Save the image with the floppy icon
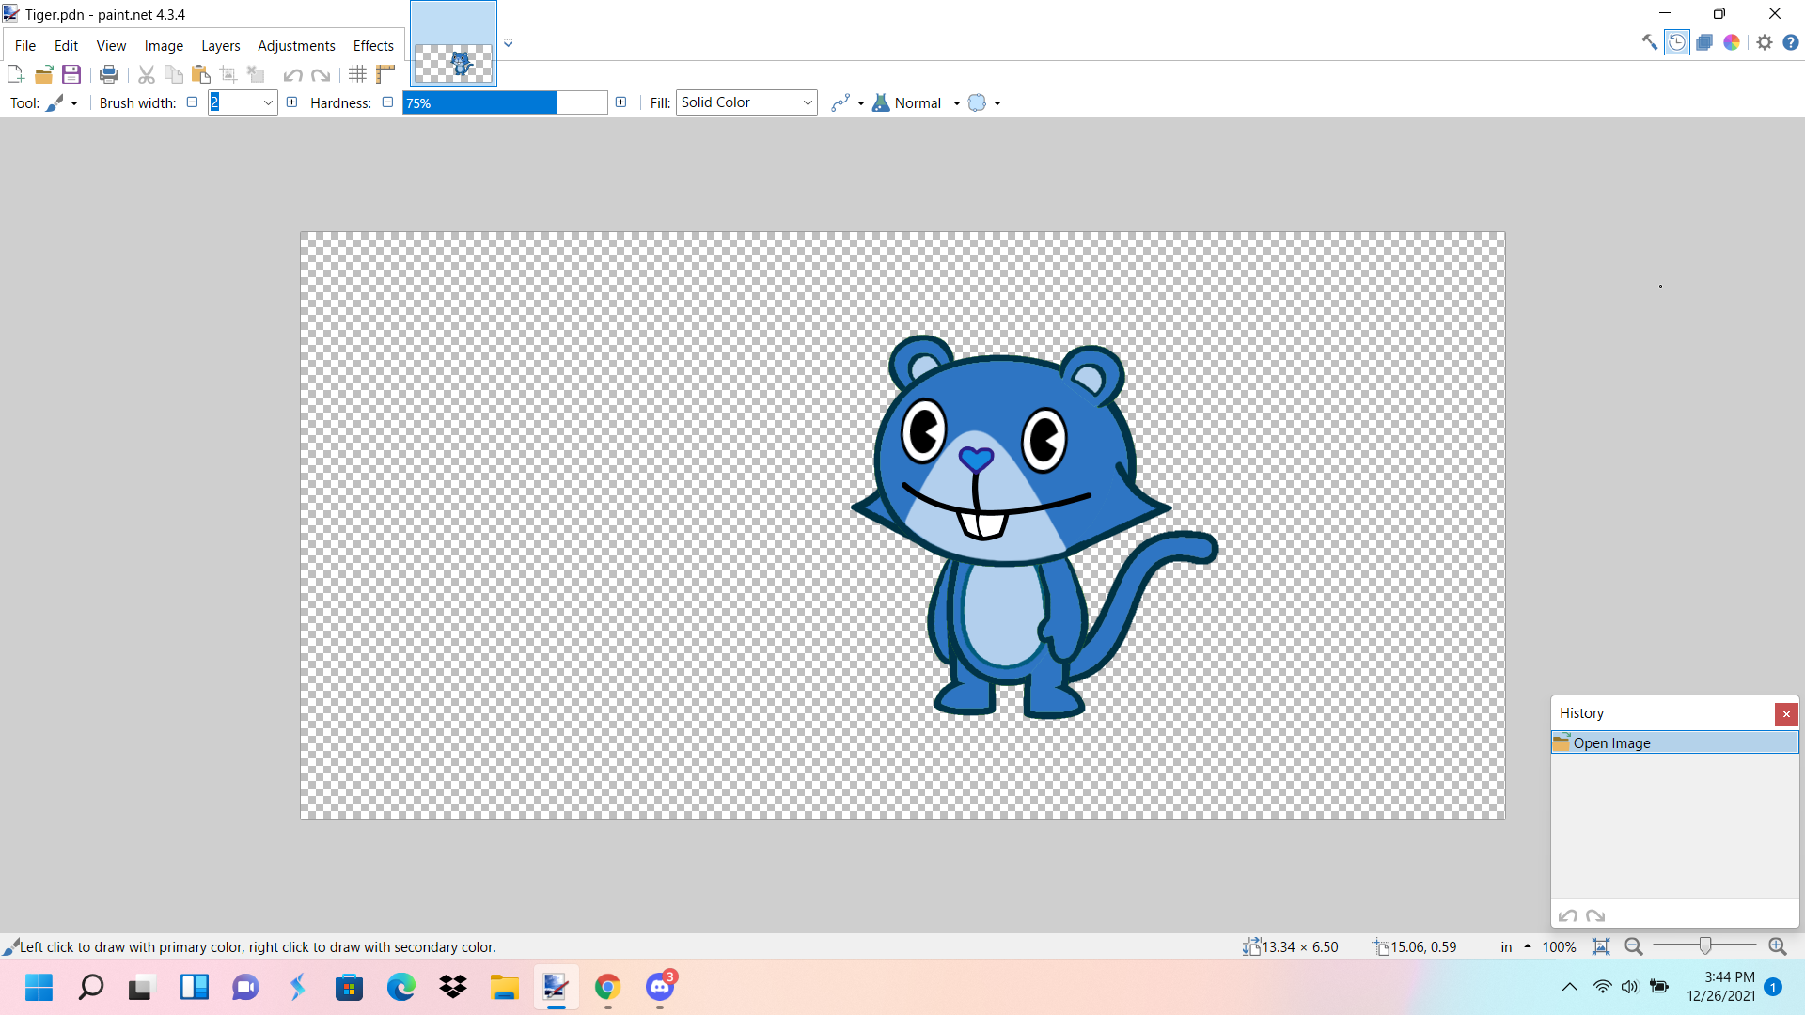 (71, 74)
